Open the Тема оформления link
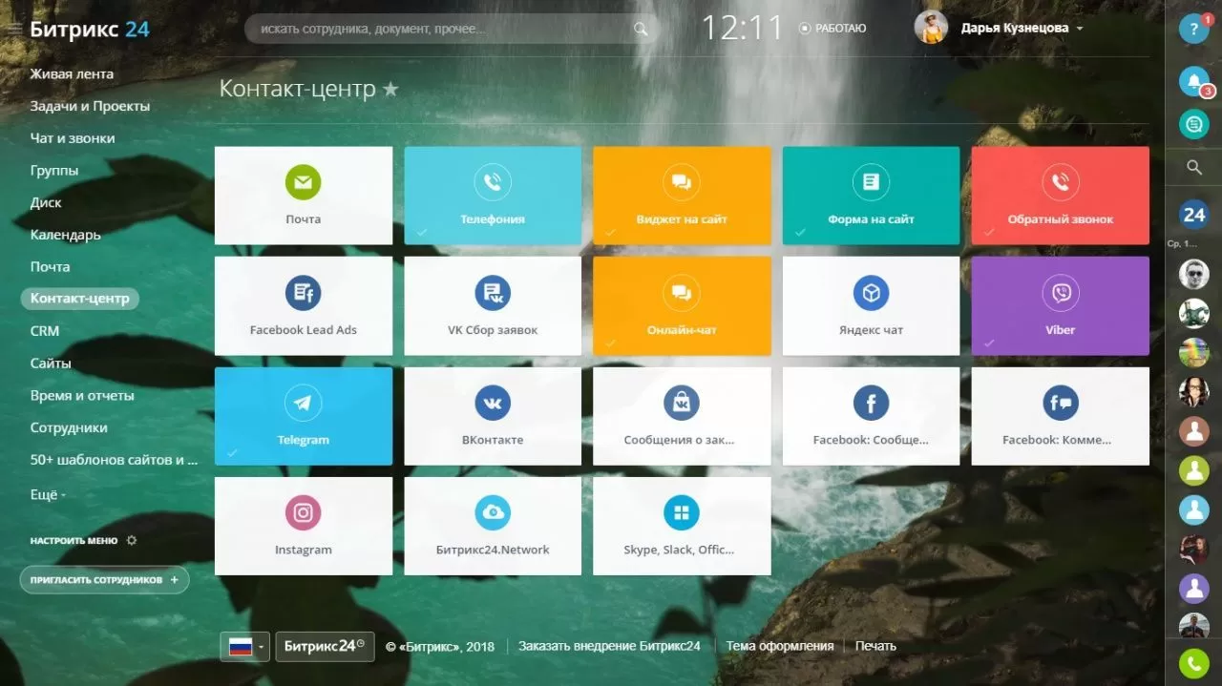1222x686 pixels. click(x=779, y=646)
